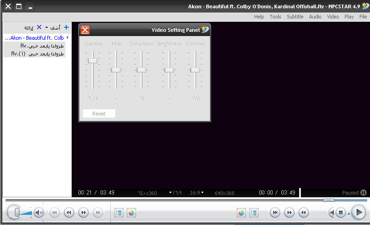The width and height of the screenshot is (370, 225).
Task: Click the Contrast slider handle
Action: [195, 70]
